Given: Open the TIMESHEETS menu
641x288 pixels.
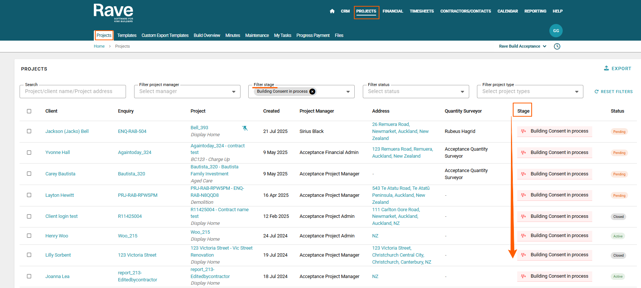Looking at the screenshot, I should pos(422,11).
